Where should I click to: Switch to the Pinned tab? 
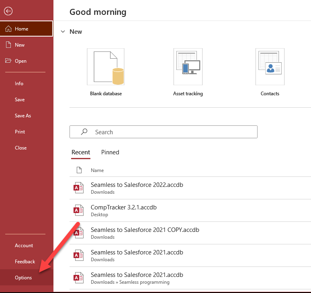click(x=110, y=152)
